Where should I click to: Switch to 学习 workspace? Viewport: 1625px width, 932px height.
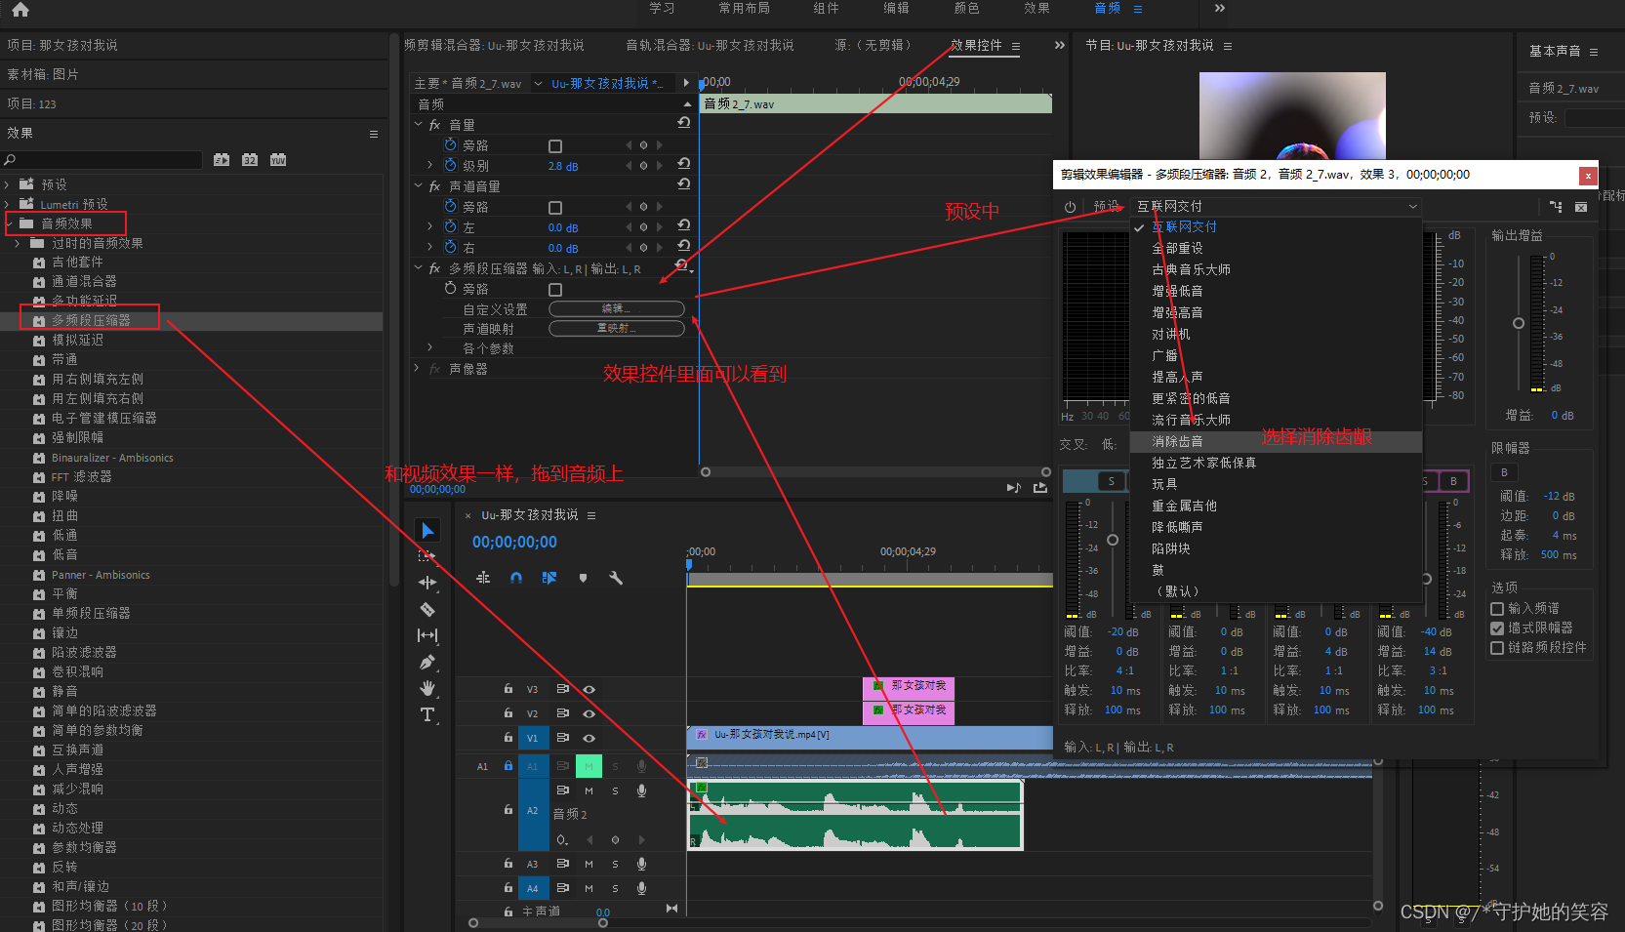662,8
